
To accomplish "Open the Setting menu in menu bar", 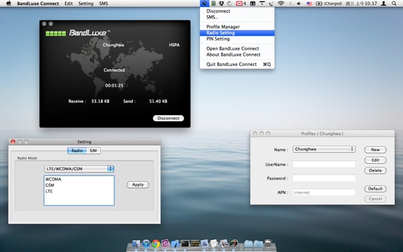I will 86,4.
